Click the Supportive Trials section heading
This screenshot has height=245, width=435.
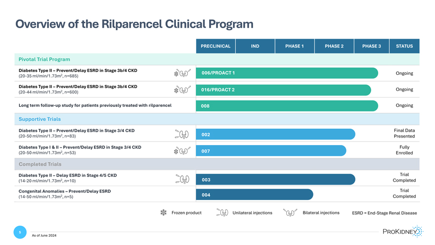pos(40,119)
